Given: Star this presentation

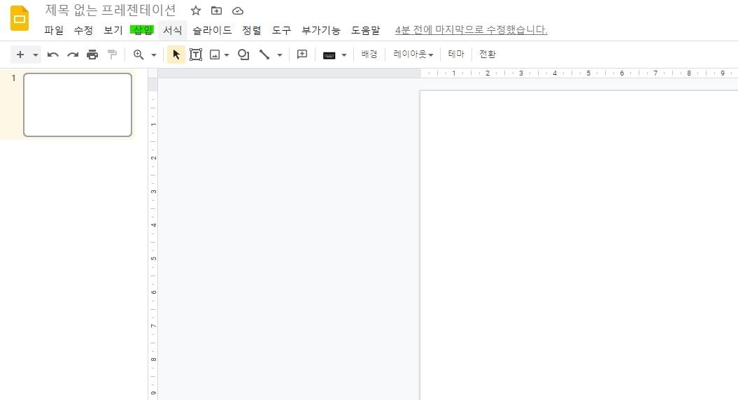Looking at the screenshot, I should coord(196,10).
